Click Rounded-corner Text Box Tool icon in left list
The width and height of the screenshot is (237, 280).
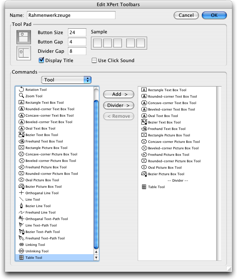point(21,109)
